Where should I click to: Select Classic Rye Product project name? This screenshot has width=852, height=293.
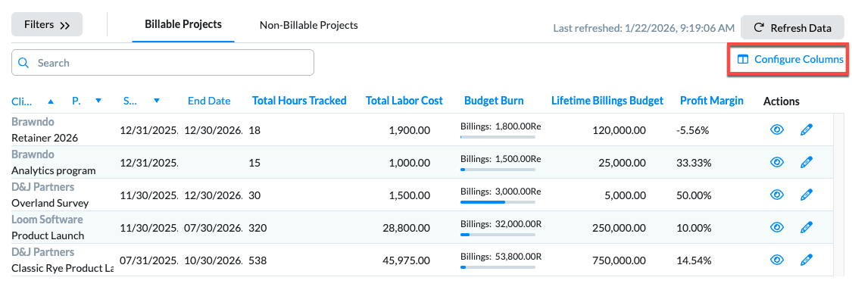[x=63, y=269]
